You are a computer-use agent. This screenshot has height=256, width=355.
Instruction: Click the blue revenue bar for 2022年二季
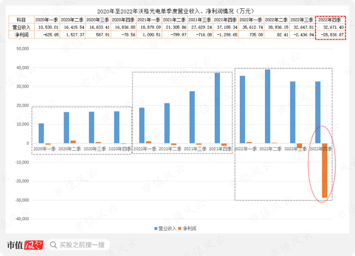pyautogui.click(x=267, y=106)
